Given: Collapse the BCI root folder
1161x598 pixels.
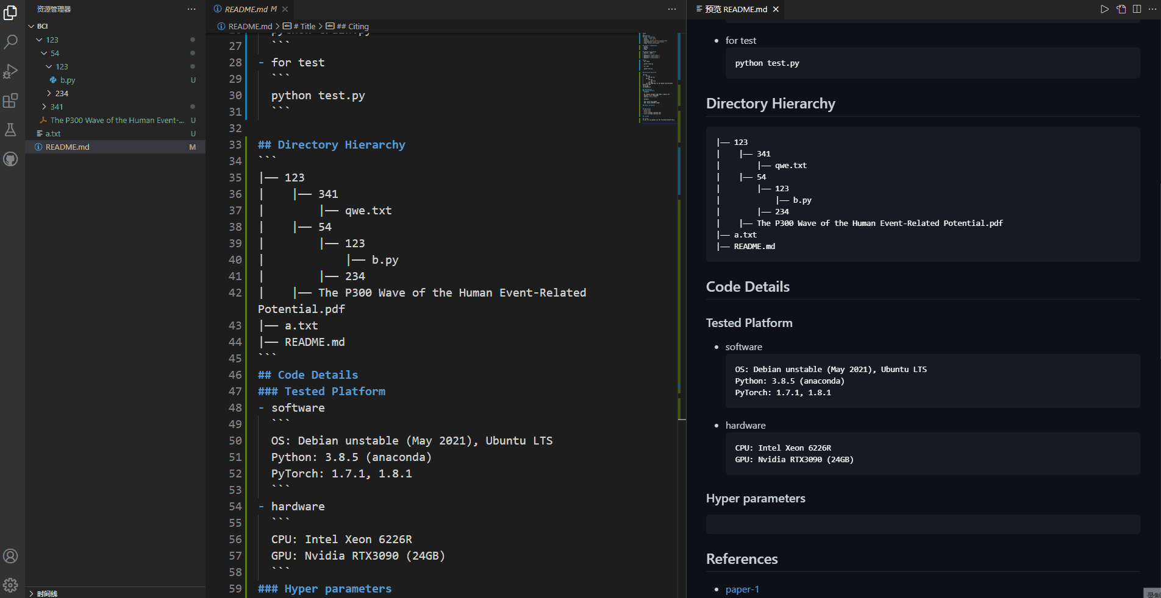Looking at the screenshot, I should click(x=31, y=26).
